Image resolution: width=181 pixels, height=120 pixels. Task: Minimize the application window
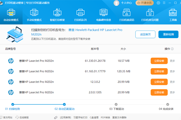pos(170,3)
